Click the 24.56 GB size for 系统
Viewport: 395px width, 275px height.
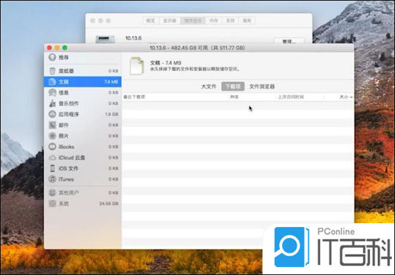(109, 203)
